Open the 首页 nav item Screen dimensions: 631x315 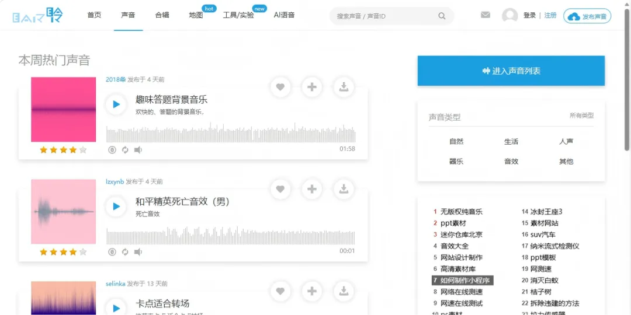(94, 15)
